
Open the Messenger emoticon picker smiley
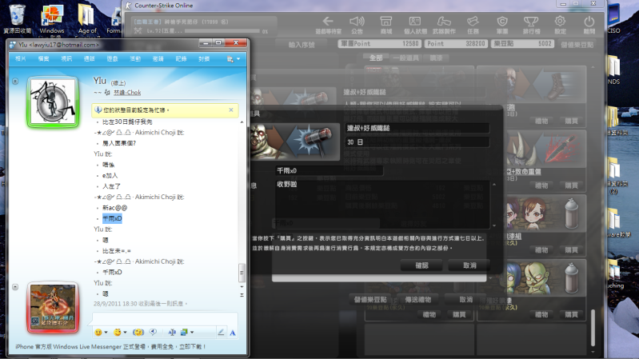98,333
